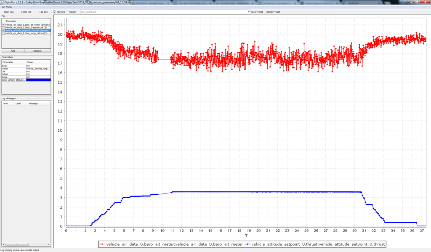The image size is (431, 252).
Task: Open the Fields List
Action: (x=26, y=12)
